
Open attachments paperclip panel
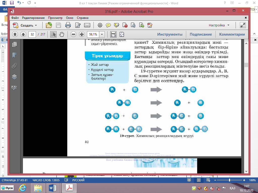(x=14, y=66)
